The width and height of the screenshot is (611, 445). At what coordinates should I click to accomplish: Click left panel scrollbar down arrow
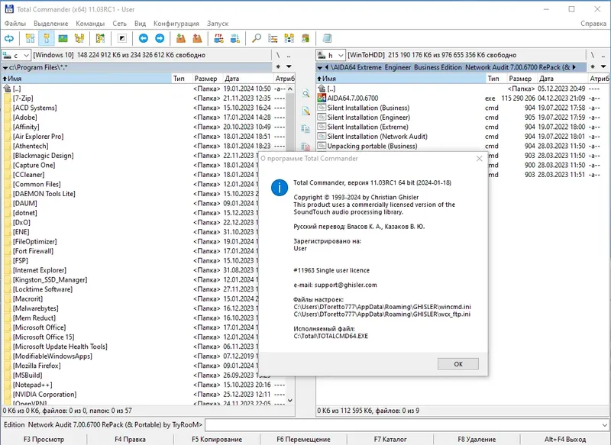click(290, 400)
